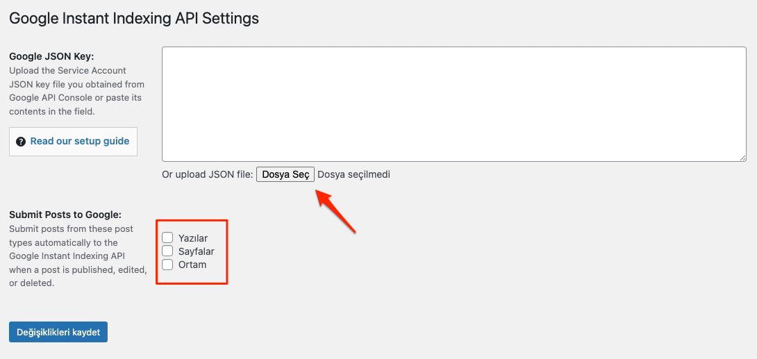
Task: Focus the Google JSON Key text area
Action: tap(454, 104)
